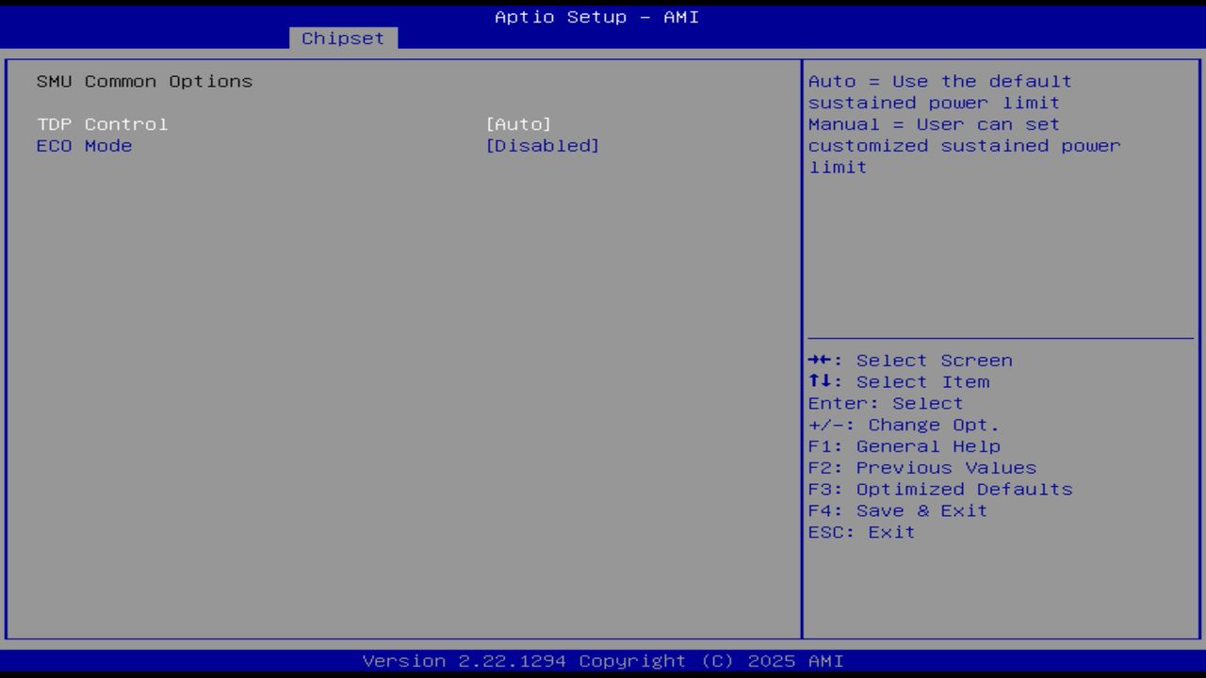Select the TDP Control option
The image size is (1206, 678).
(x=103, y=123)
